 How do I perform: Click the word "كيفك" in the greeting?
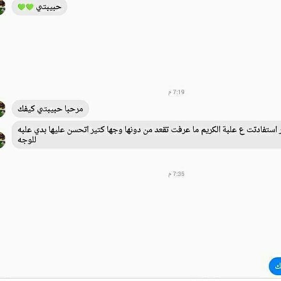point(26,109)
